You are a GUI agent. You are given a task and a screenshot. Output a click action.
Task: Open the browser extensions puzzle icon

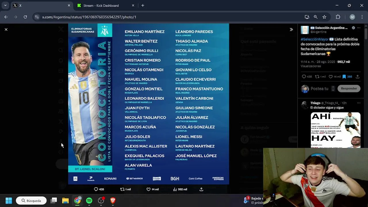(338, 17)
